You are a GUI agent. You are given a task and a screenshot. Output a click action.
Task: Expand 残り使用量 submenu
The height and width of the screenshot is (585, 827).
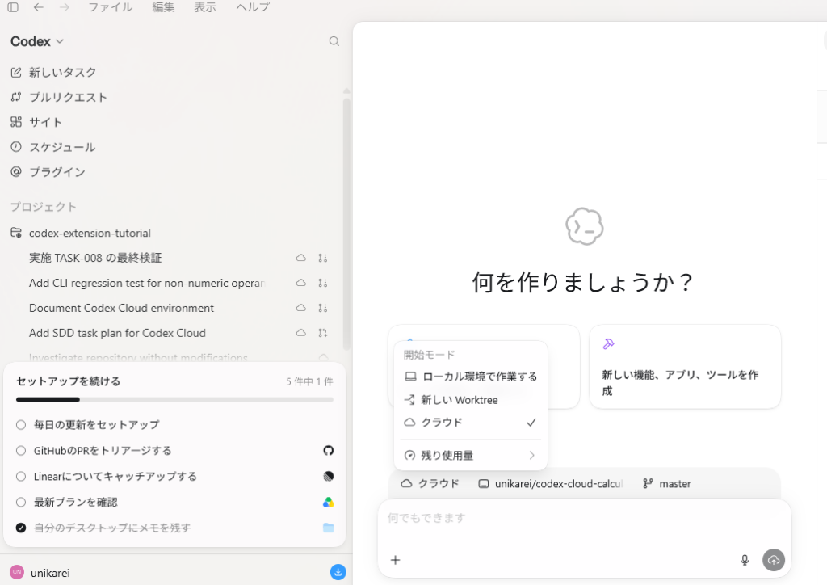pos(471,455)
